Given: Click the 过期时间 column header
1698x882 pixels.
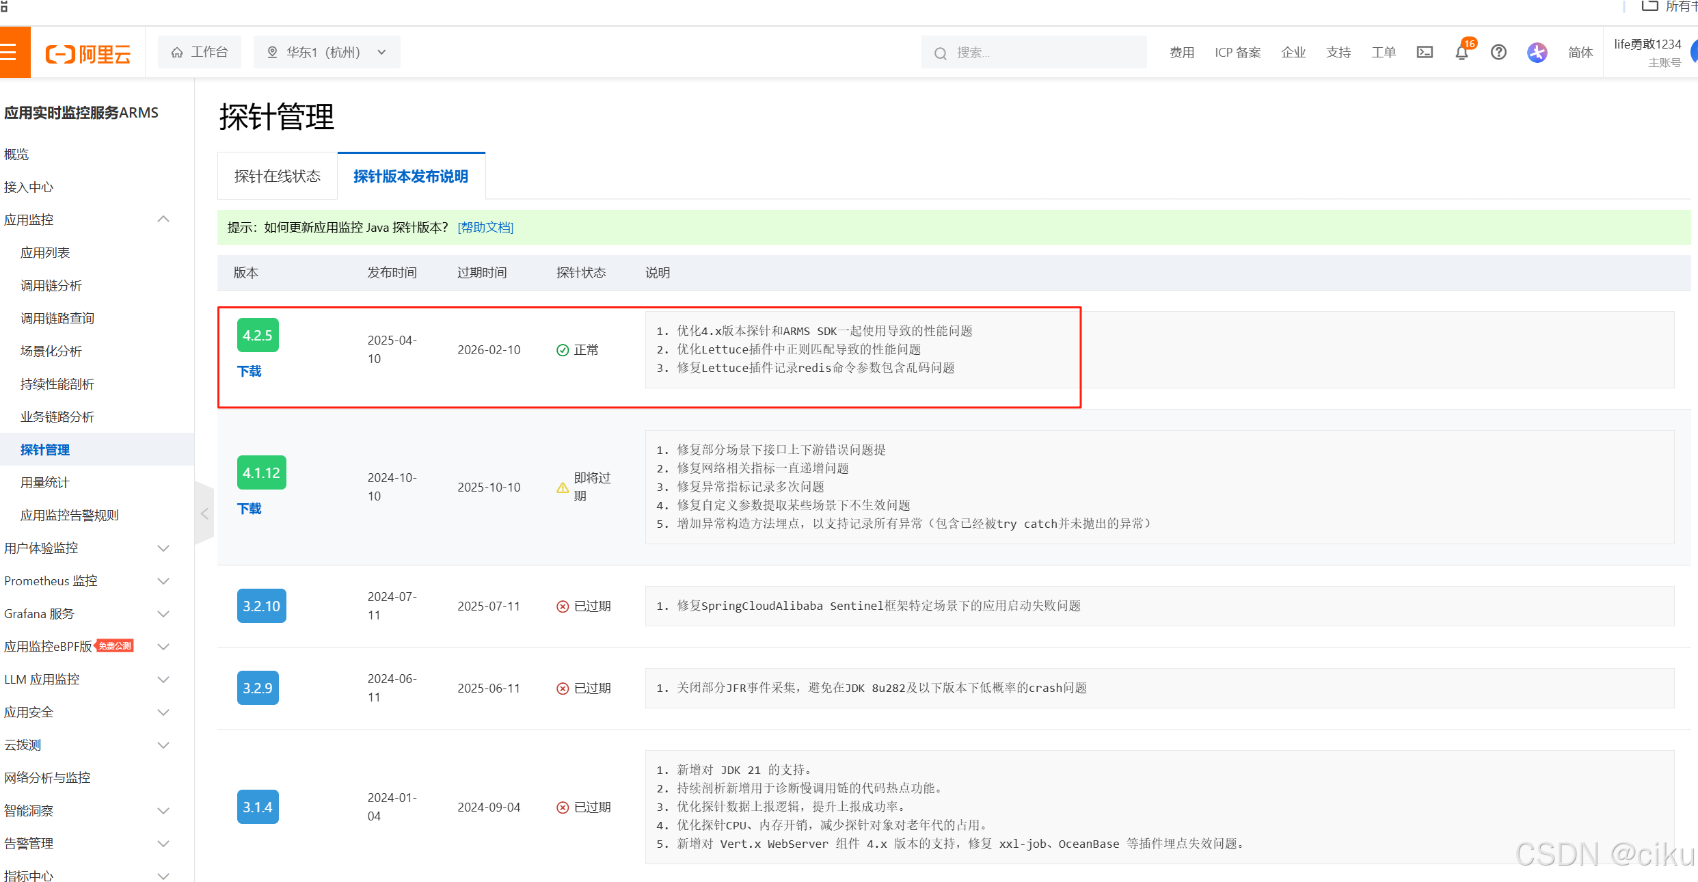Looking at the screenshot, I should pos(482,273).
